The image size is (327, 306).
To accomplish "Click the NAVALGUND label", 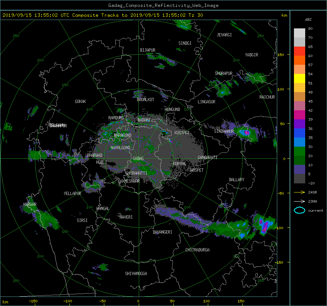I will 120,148.
